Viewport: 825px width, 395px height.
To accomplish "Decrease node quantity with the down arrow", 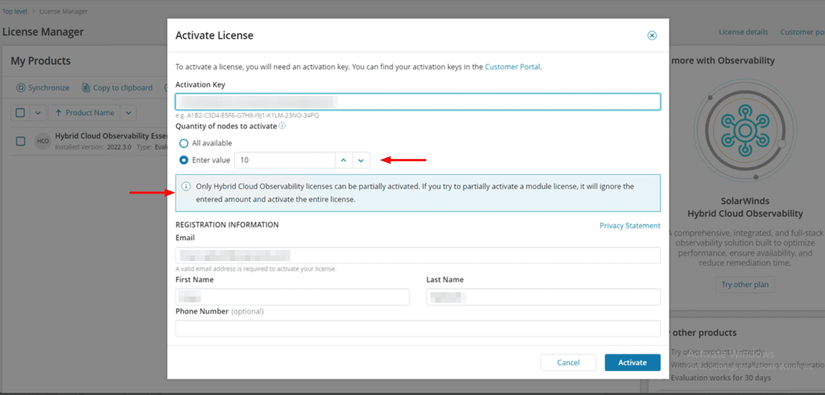I will coord(361,160).
